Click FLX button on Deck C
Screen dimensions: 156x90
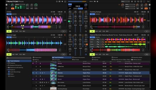pyautogui.click(x=20, y=54)
